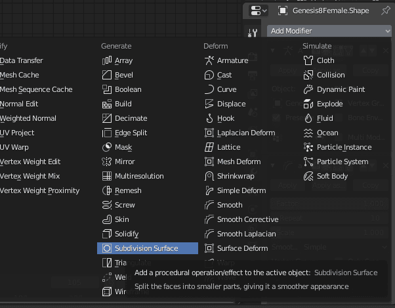Choose Vertex Weight Edit modifier
Viewport: 395px width, 308px height.
tap(30, 162)
